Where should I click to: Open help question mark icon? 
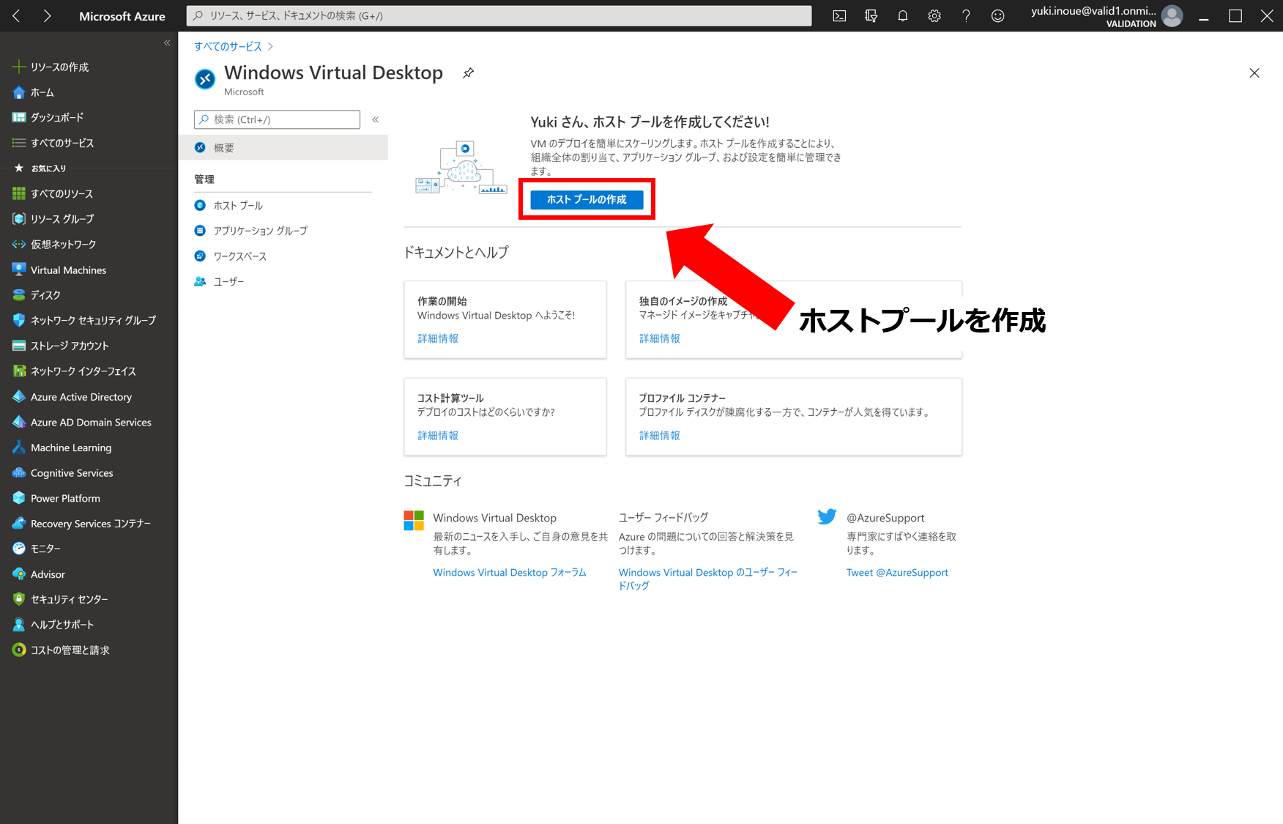point(966,16)
